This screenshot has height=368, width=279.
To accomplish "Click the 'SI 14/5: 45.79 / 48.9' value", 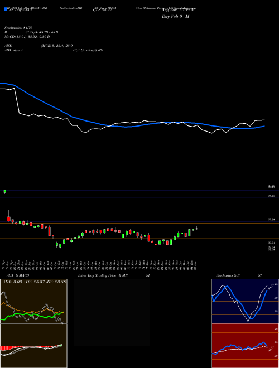I will click(42, 32).
